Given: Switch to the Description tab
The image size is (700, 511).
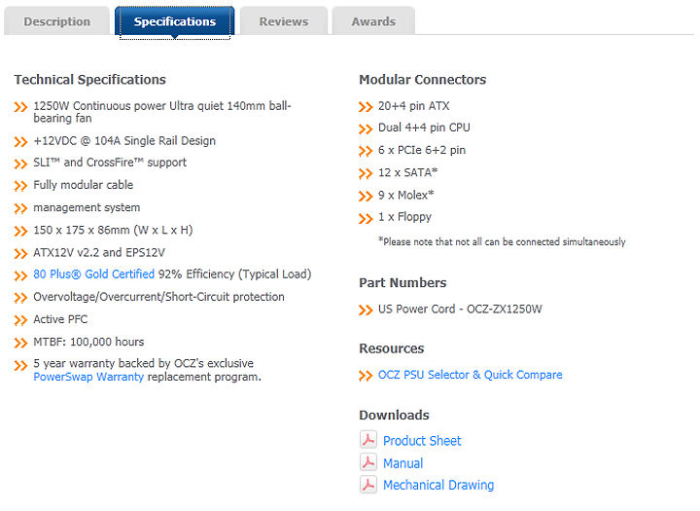Looking at the screenshot, I should [x=56, y=21].
